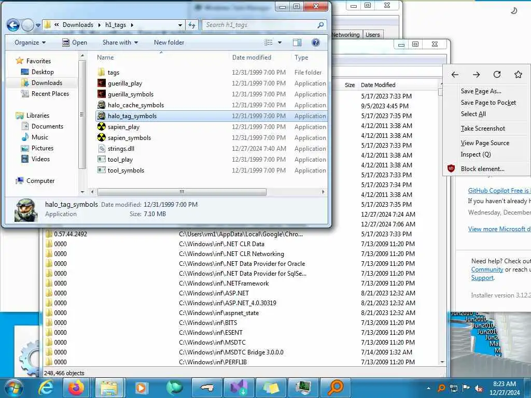Select the tool_symbols file icon
531x398 pixels.
tap(101, 170)
